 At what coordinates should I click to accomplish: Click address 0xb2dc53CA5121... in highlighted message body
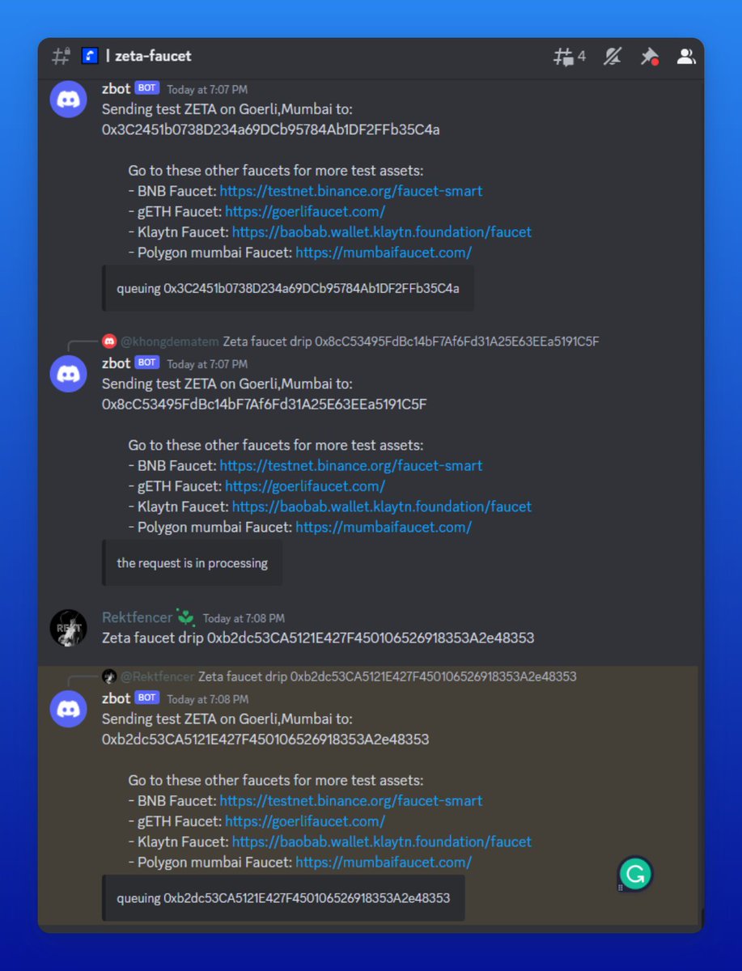265,739
